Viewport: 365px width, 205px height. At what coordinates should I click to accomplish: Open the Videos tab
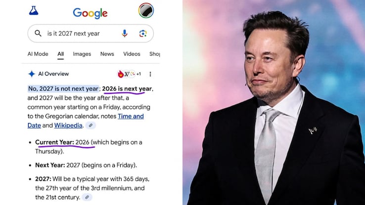pyautogui.click(x=132, y=54)
